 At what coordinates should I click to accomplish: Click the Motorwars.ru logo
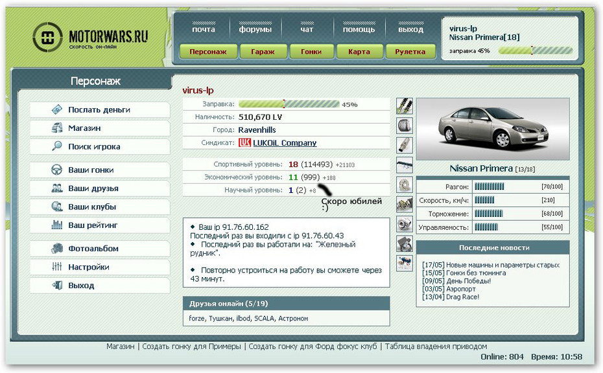point(91,38)
